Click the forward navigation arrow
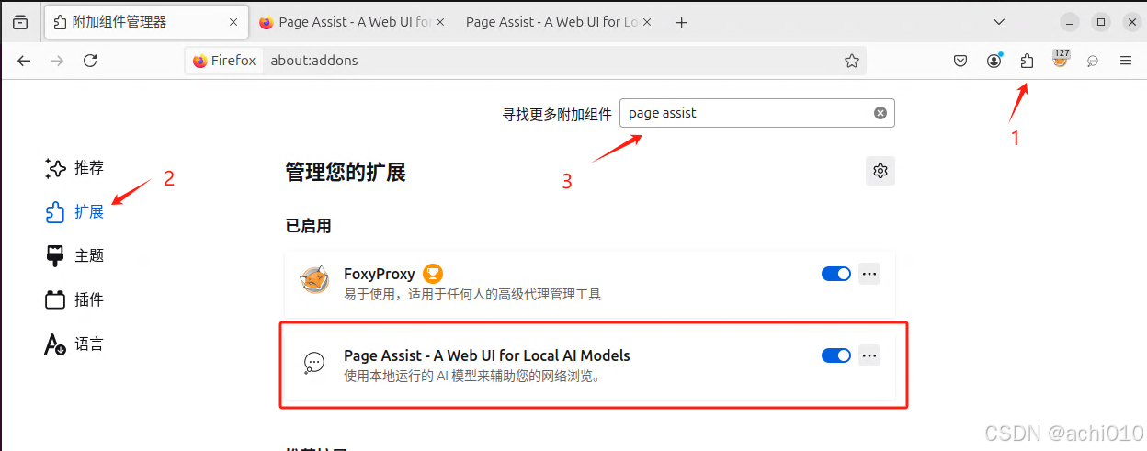 57,61
